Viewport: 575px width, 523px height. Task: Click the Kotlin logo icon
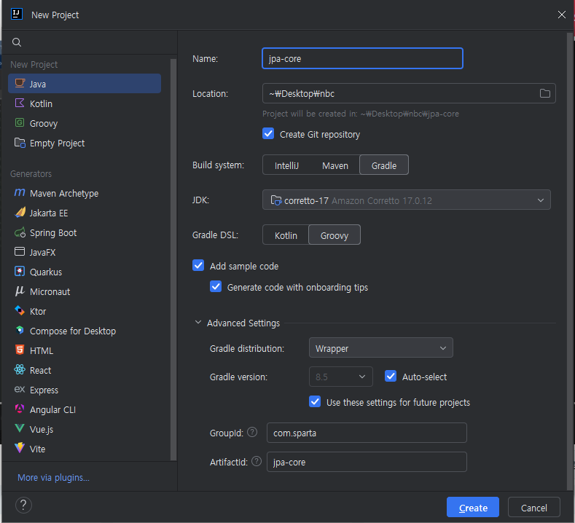pyautogui.click(x=20, y=103)
